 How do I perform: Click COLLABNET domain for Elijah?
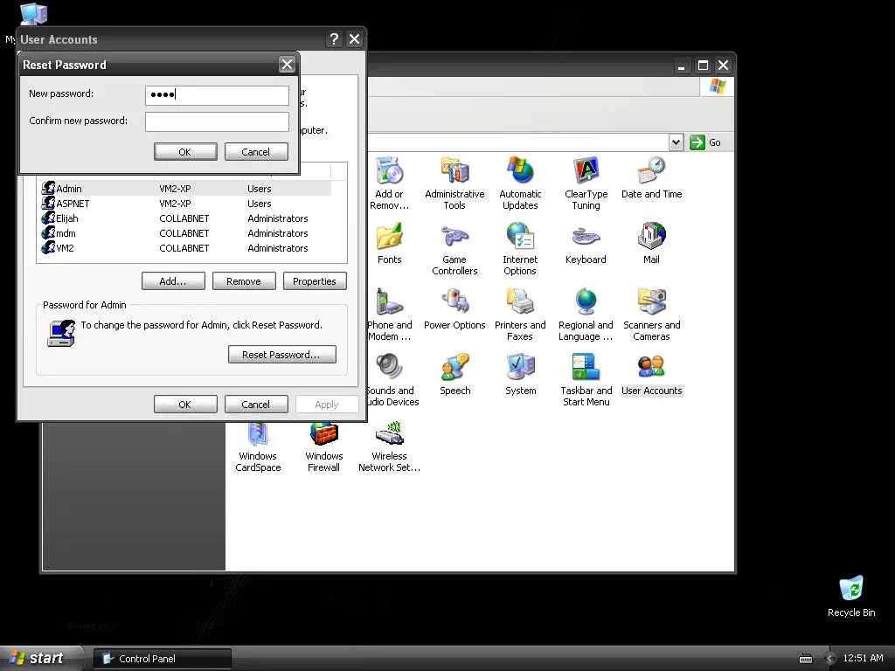(x=184, y=218)
